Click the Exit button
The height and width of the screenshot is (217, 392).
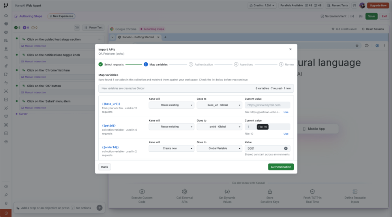tap(384, 16)
